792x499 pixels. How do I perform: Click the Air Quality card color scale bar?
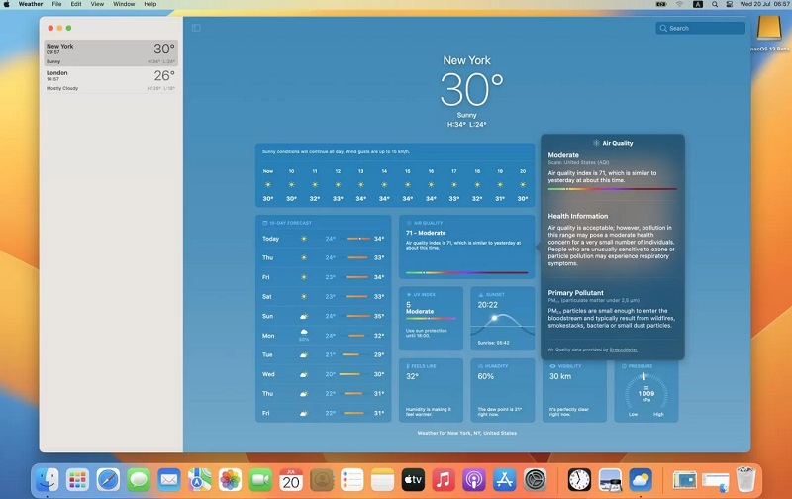(x=466, y=272)
